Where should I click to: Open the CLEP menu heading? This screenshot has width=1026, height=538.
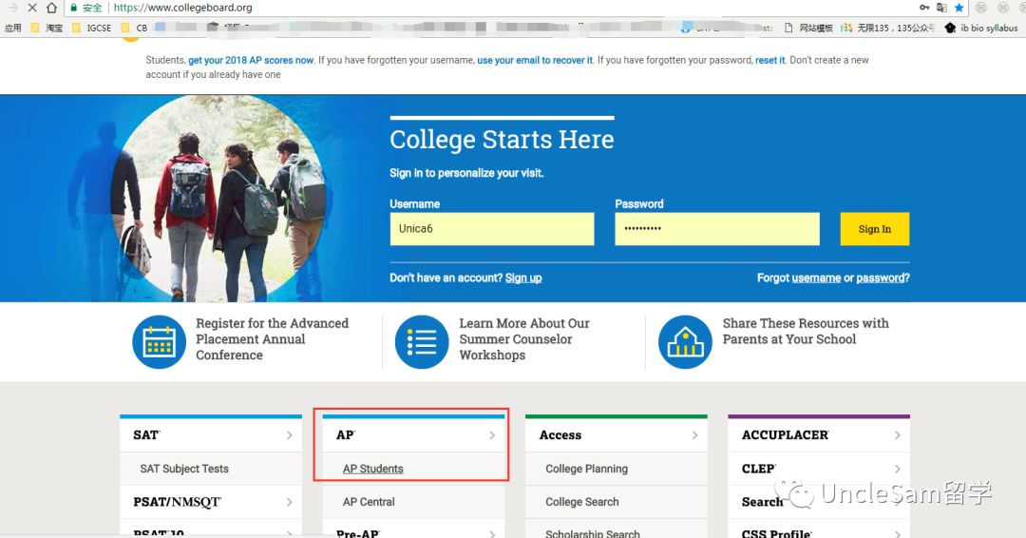coord(759,469)
